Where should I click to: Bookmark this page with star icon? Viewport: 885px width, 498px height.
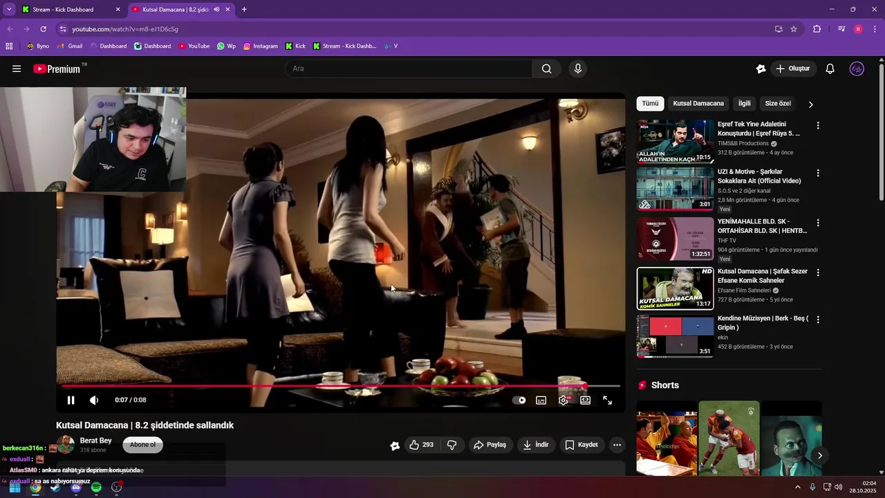click(794, 29)
